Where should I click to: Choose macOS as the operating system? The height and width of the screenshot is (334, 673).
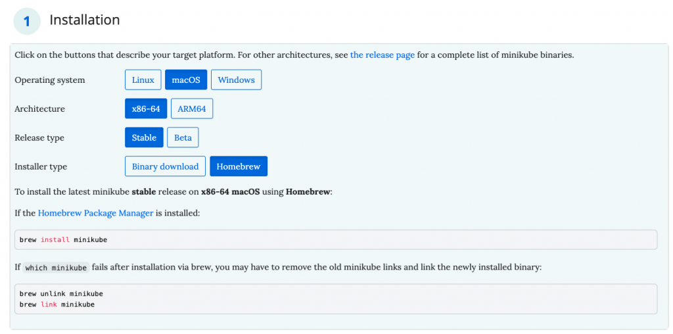[186, 80]
